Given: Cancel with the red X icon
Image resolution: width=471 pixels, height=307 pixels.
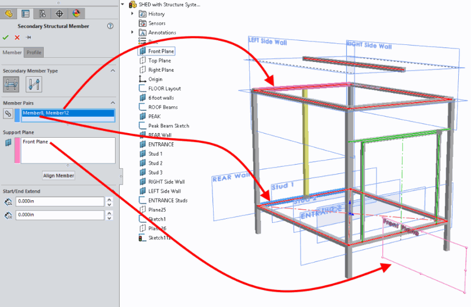Looking at the screenshot, I should (17, 37).
